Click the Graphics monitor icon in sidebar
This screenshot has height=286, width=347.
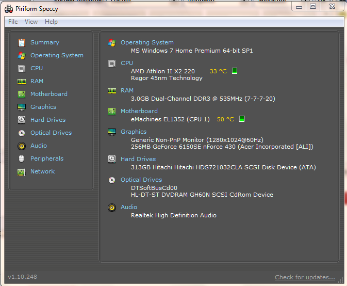tap(22, 107)
